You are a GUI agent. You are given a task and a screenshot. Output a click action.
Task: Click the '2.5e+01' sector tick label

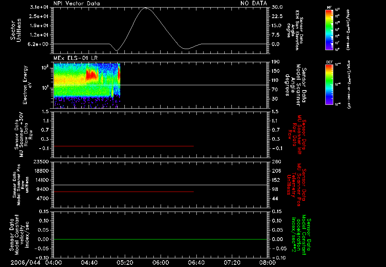click(x=39, y=16)
